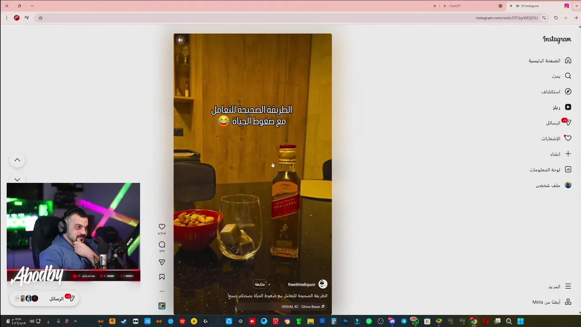Click the متابعة follow button

(260, 284)
